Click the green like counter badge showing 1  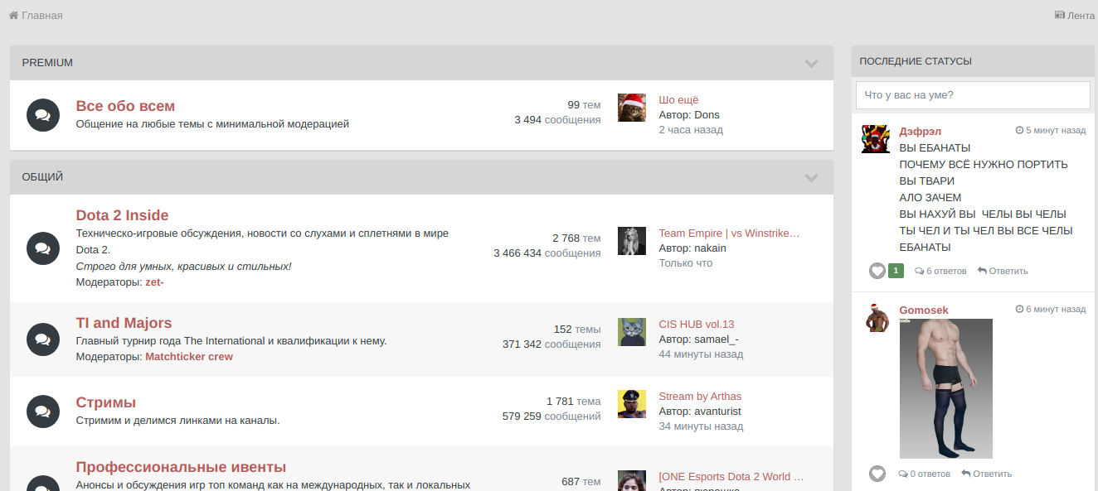pos(896,271)
